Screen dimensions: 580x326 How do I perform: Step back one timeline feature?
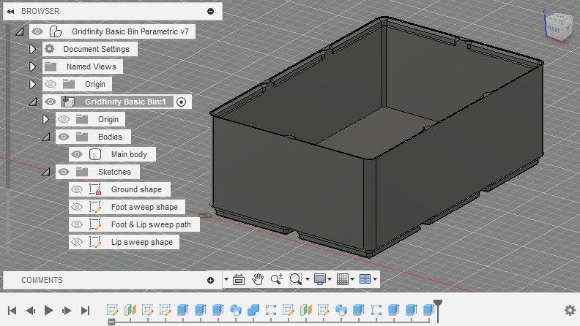30,311
